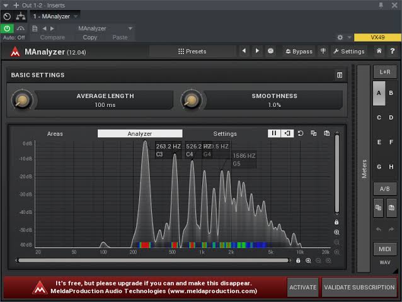Switch to the Analyzer tab
402x302 pixels.
[x=140, y=133]
